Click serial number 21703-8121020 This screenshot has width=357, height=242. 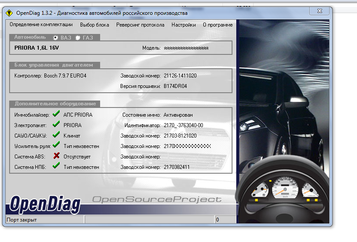[180, 136]
